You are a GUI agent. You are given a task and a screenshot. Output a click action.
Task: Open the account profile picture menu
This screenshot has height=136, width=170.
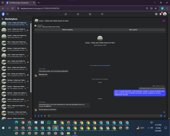click(165, 14)
